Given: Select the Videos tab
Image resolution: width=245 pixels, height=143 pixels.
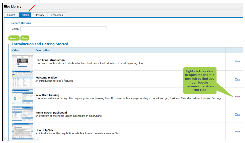Looking at the screenshot, I should [x=25, y=15].
